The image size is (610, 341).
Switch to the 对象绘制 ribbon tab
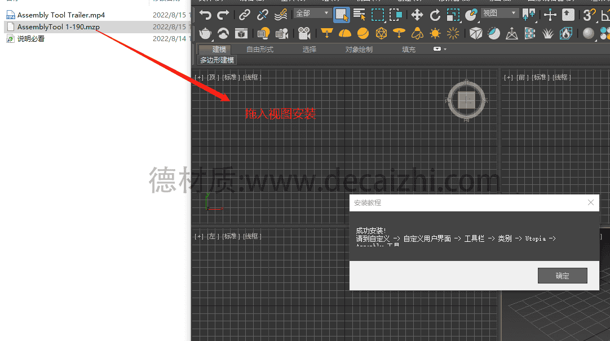(x=360, y=49)
